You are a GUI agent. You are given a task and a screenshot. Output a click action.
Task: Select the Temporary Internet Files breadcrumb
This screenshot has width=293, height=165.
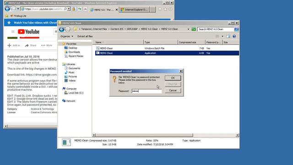[x=94, y=29]
